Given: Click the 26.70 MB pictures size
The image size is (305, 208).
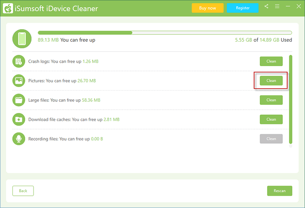Looking at the screenshot, I should tap(87, 81).
